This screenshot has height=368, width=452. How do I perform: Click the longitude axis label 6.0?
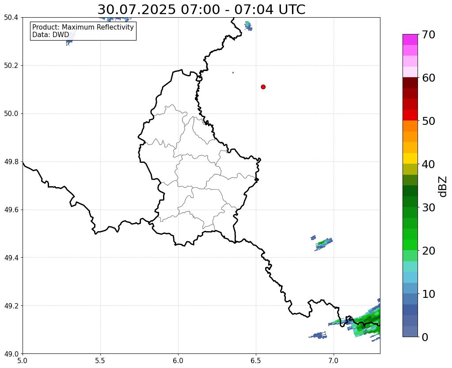click(178, 361)
